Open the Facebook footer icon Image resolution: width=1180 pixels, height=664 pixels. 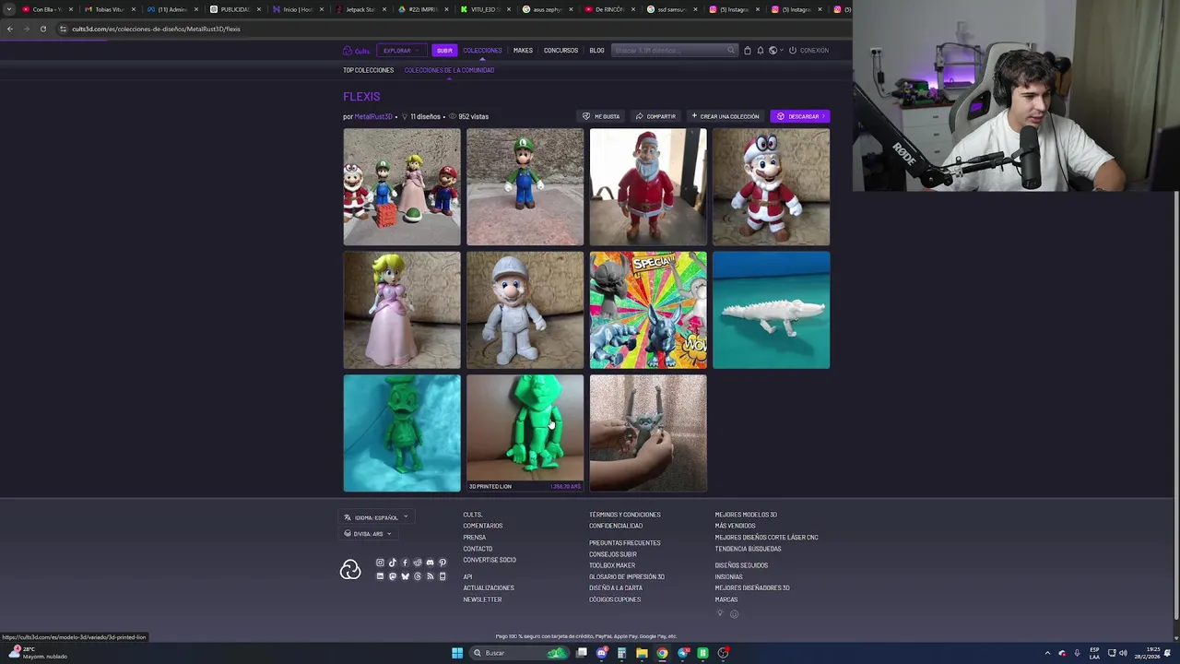point(405,563)
